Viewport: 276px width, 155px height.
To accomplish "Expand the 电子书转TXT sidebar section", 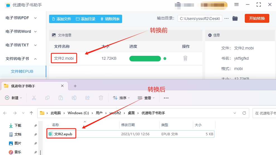I will (x=21, y=45).
